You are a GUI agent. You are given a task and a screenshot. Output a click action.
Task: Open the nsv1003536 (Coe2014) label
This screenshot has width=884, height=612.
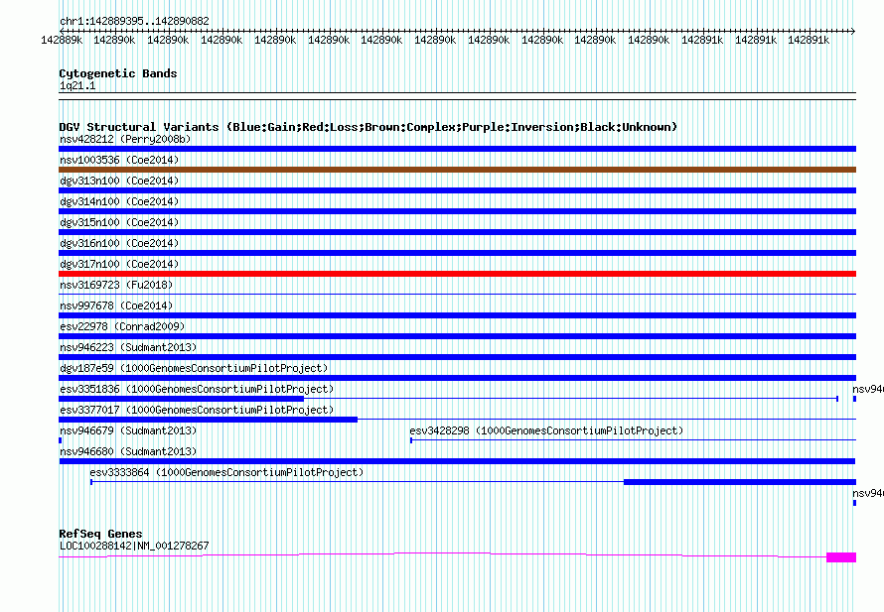[x=119, y=160]
